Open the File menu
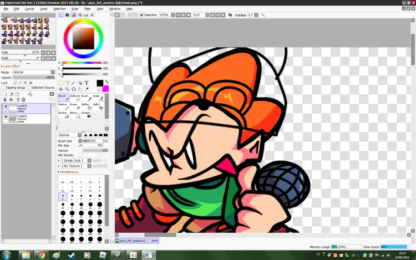This screenshot has height=260, width=416. 6,9
